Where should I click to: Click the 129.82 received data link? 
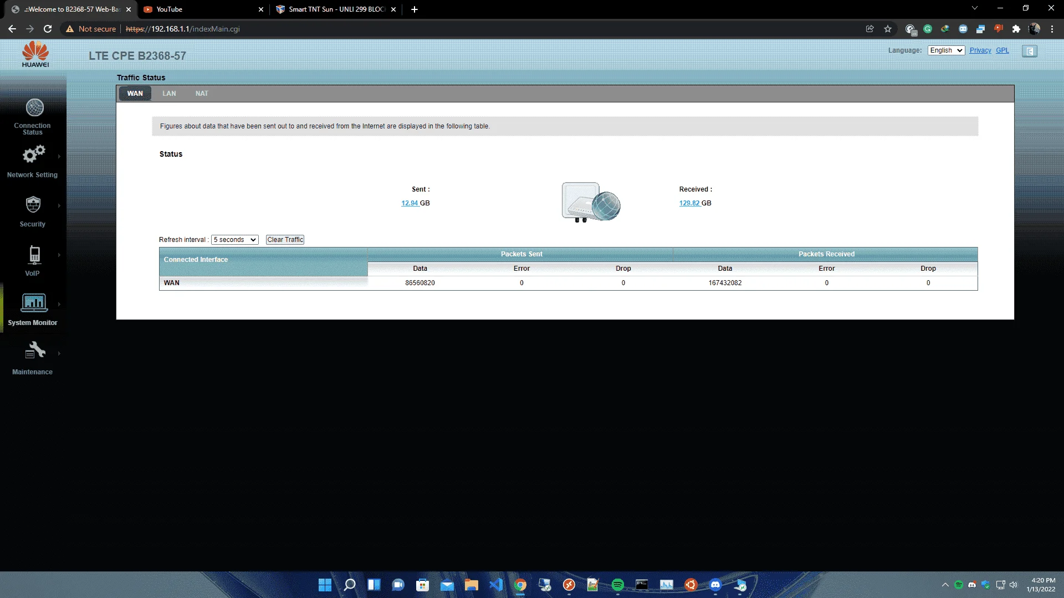(689, 203)
